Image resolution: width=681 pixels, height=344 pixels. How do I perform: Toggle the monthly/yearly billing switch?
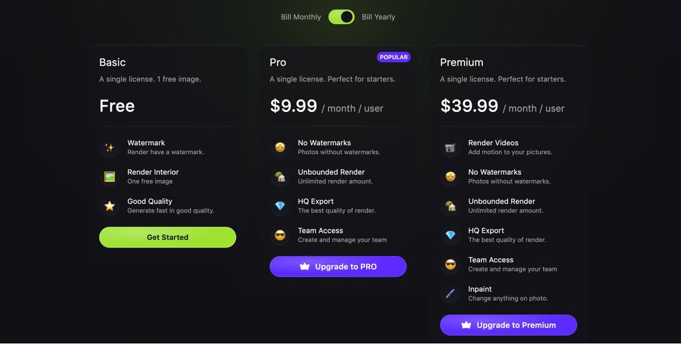(x=341, y=17)
